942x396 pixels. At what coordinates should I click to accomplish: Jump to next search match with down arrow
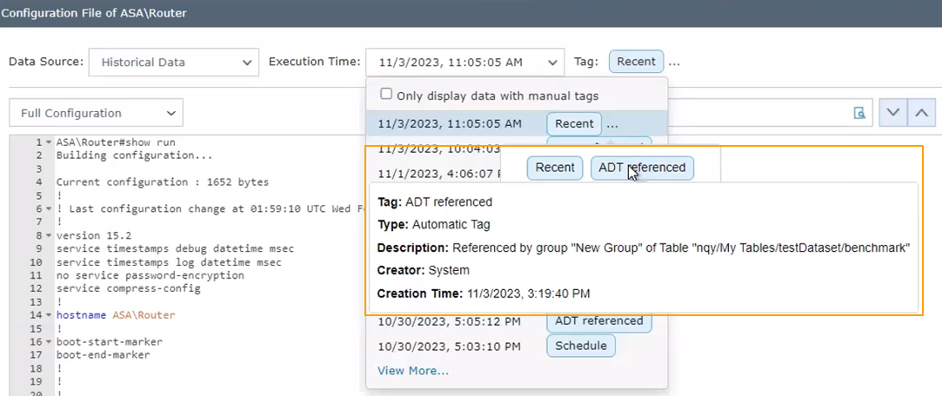pos(892,113)
